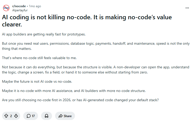This screenshot has width=195, height=122.
Task: Click the line "Maybe the future is not AI code"
Action: tap(37, 81)
